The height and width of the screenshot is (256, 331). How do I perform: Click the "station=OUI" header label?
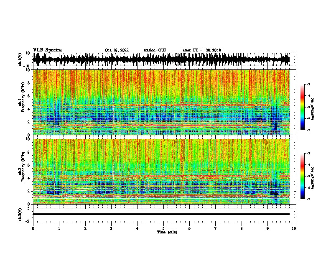coord(155,50)
